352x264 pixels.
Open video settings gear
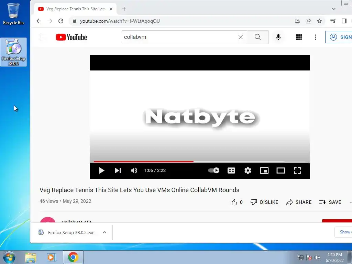[248, 170]
